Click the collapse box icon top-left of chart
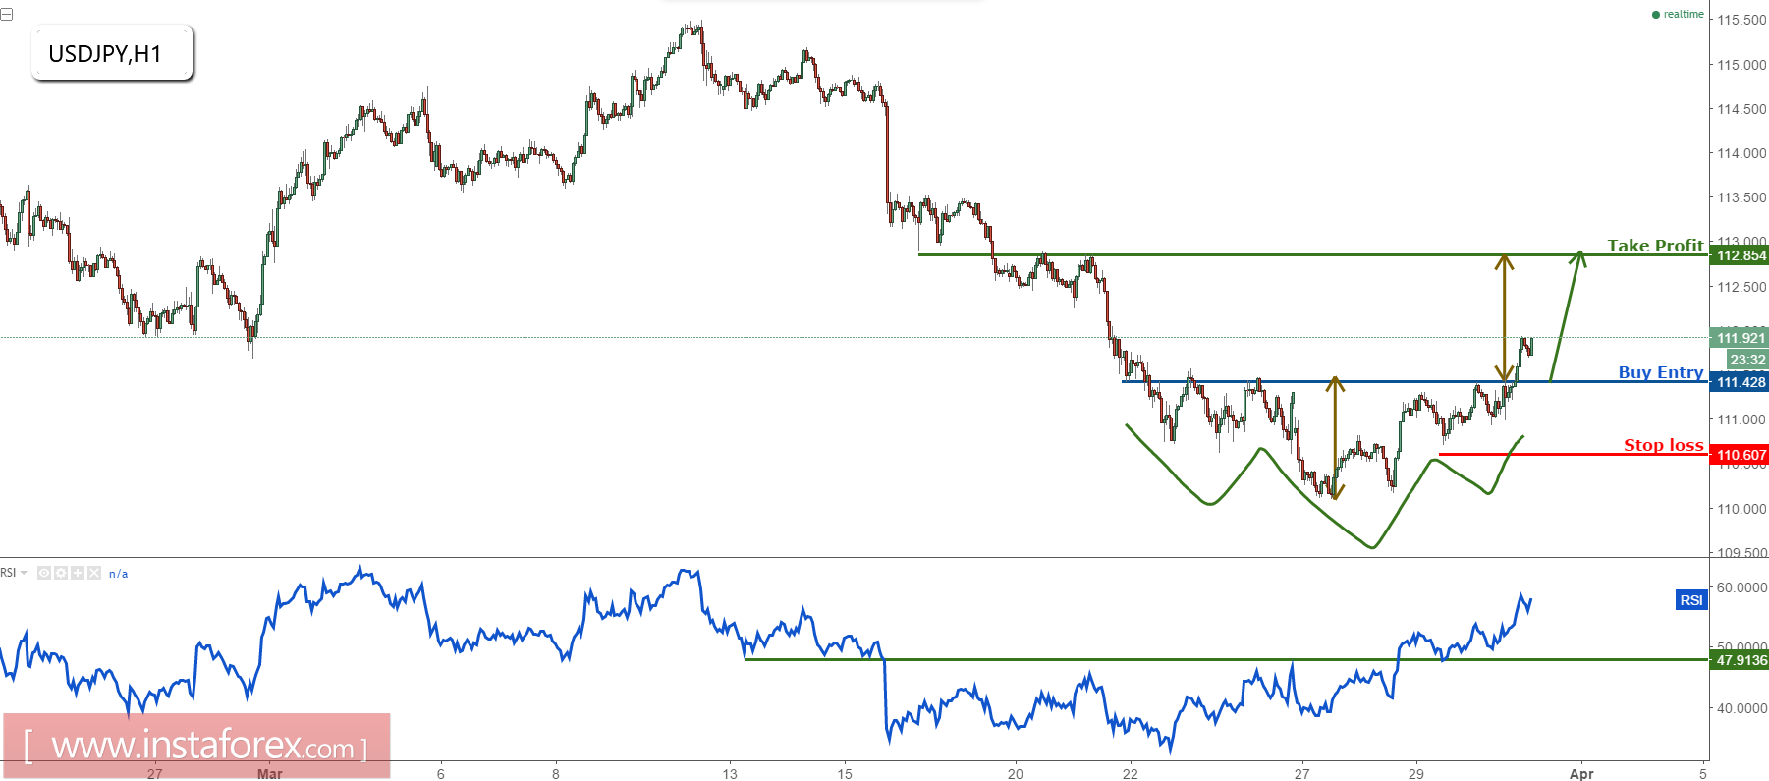Screen dimensions: 1769x781 click(x=6, y=14)
